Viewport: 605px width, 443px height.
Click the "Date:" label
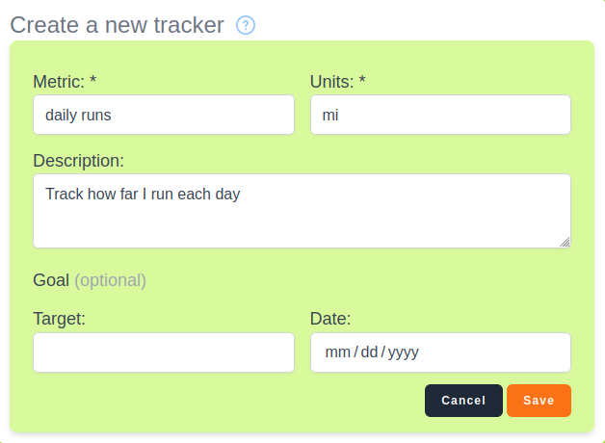(330, 318)
